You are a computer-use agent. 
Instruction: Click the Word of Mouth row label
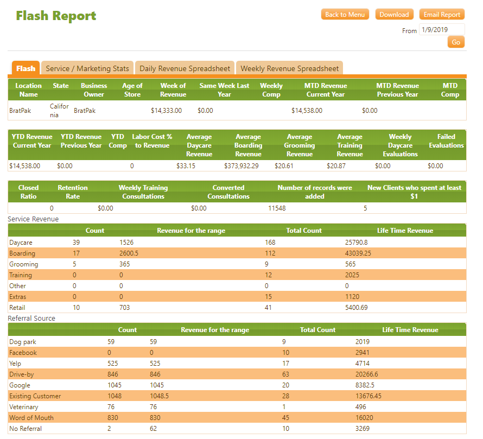[31, 418]
